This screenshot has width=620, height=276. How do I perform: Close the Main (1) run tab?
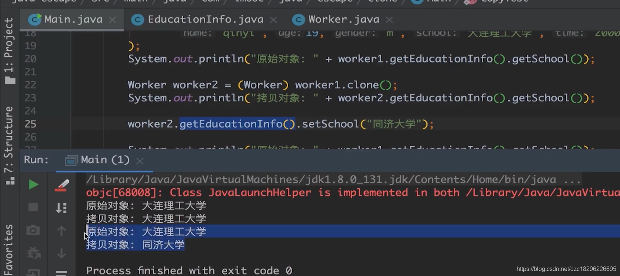(x=140, y=161)
